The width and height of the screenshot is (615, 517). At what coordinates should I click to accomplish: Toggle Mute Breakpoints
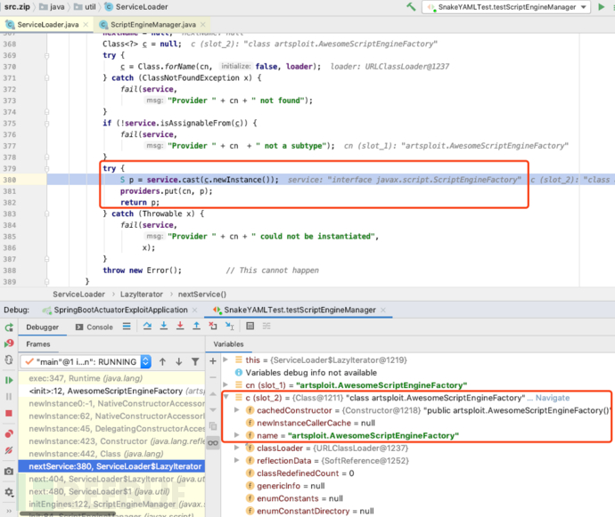[9, 450]
